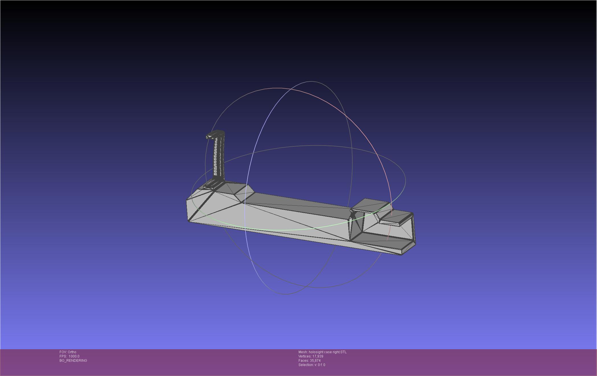Click the FPS 1000.0 readout
This screenshot has height=376, width=597.
click(69, 356)
